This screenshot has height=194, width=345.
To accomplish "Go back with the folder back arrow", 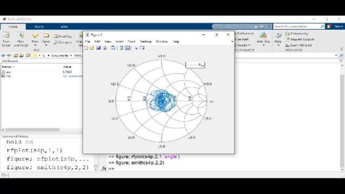I will 3,55.
